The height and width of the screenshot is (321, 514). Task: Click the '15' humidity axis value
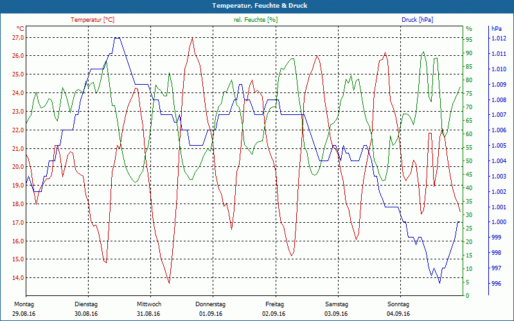point(469,255)
